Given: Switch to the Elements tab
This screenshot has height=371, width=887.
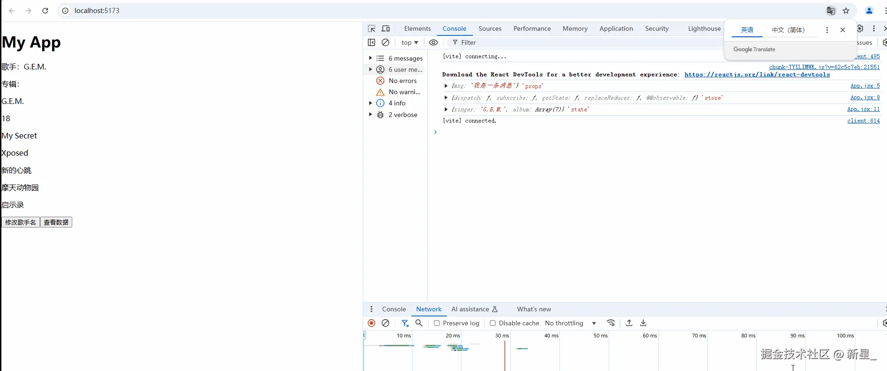Looking at the screenshot, I should tap(417, 28).
